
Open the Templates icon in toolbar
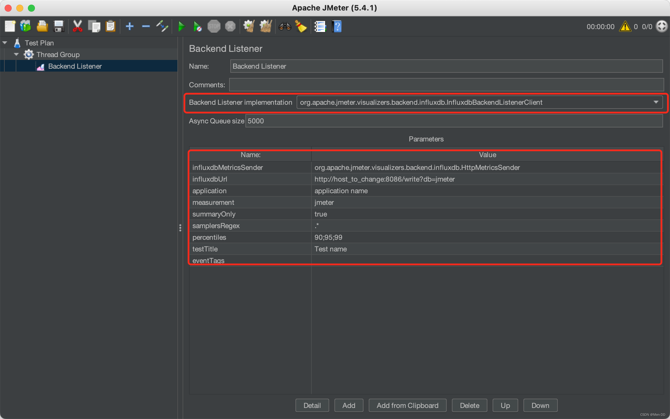tap(26, 26)
